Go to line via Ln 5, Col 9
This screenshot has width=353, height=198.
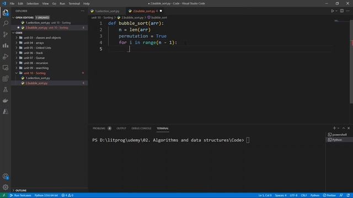[265, 195]
